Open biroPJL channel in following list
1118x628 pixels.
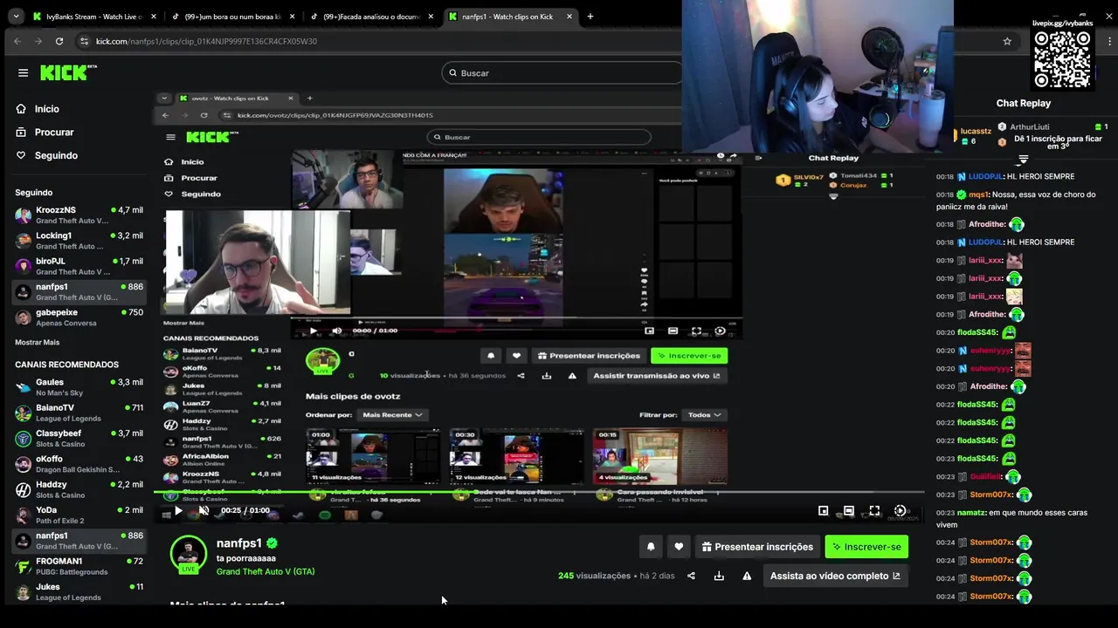tap(79, 265)
